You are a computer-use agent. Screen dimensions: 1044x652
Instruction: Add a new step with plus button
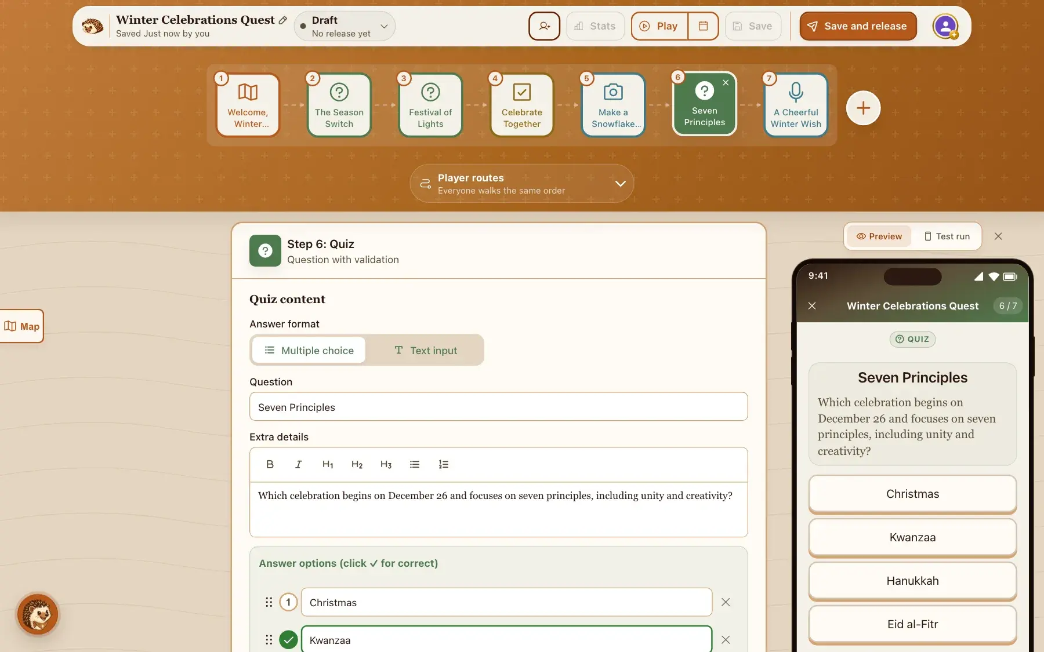[863, 108]
